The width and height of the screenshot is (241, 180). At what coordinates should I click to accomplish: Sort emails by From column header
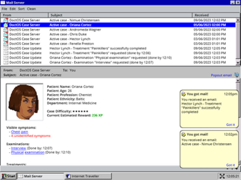point(24,15)
